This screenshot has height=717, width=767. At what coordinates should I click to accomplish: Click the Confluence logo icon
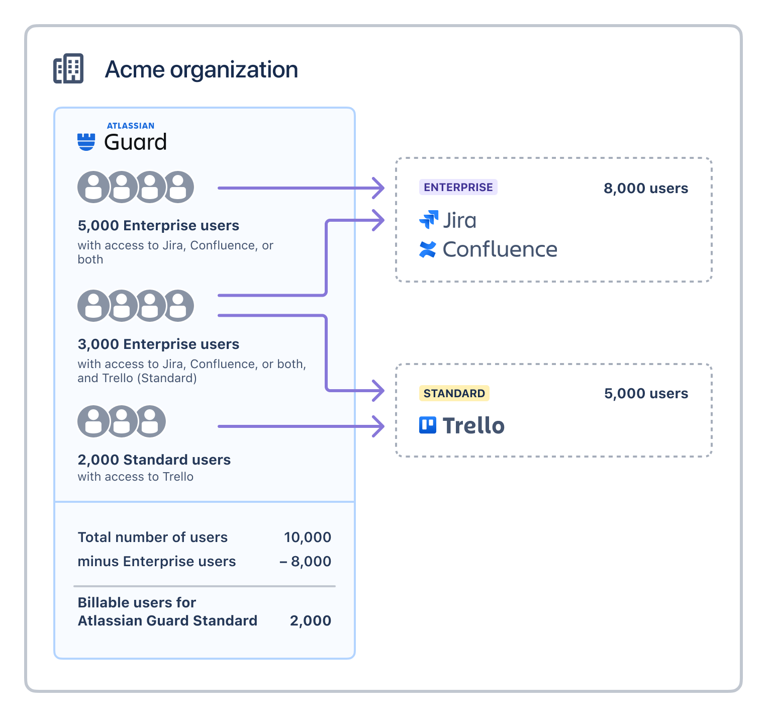428,249
